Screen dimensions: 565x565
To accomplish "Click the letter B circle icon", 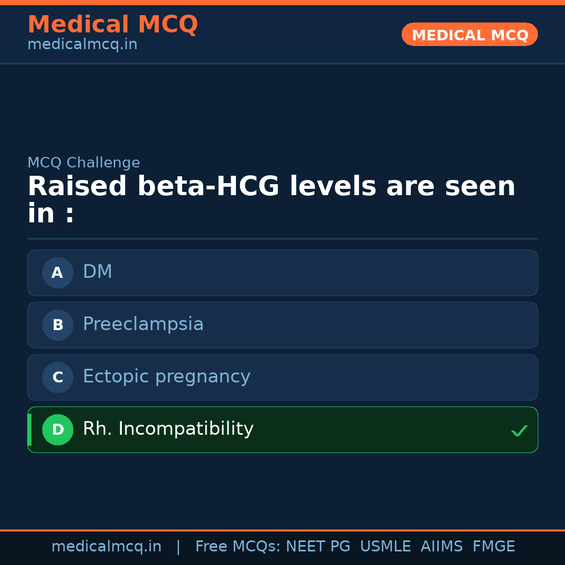I will (58, 325).
